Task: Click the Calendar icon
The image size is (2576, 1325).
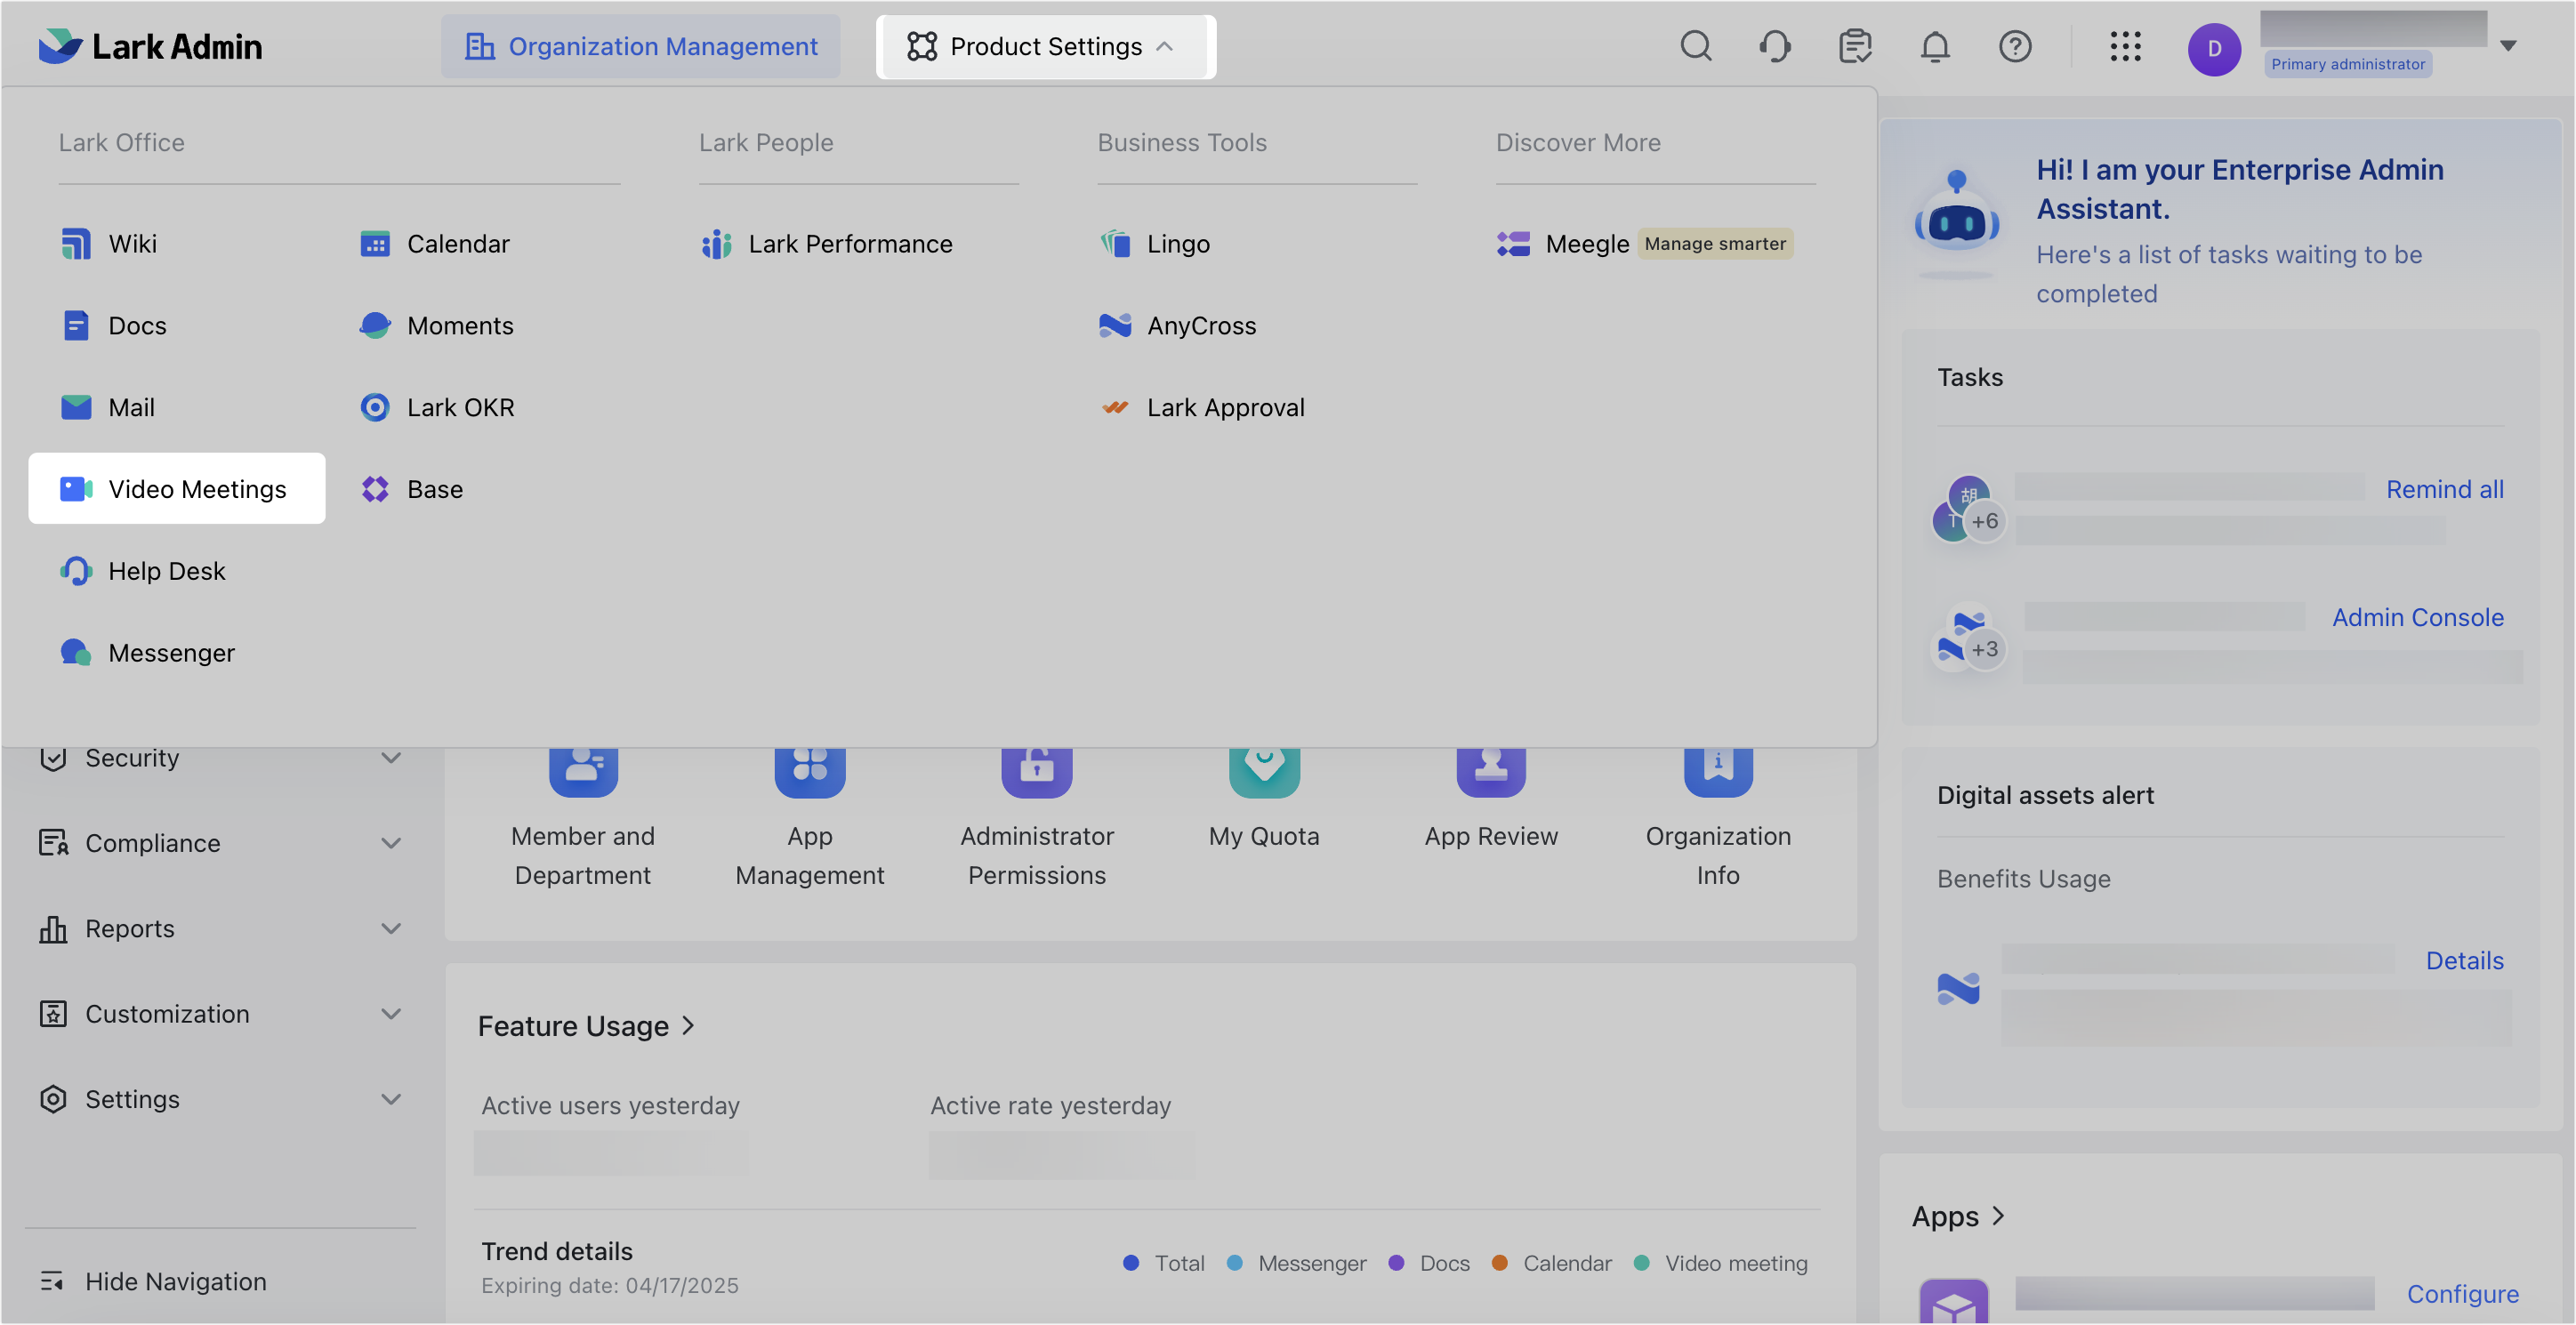Action: [x=375, y=243]
